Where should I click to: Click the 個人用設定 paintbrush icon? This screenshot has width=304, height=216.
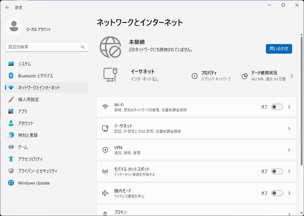[x=11, y=99]
